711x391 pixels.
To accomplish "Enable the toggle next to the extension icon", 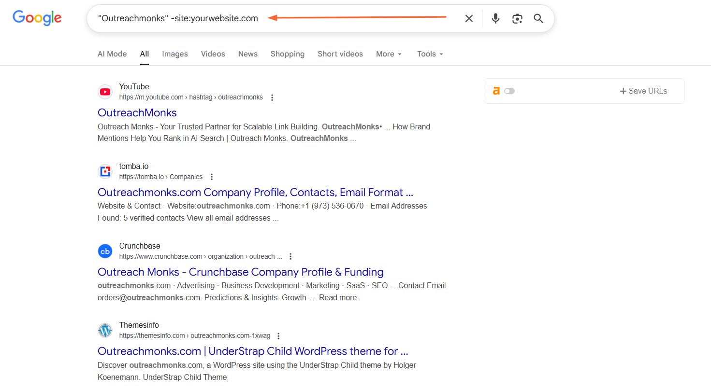I will click(x=509, y=91).
